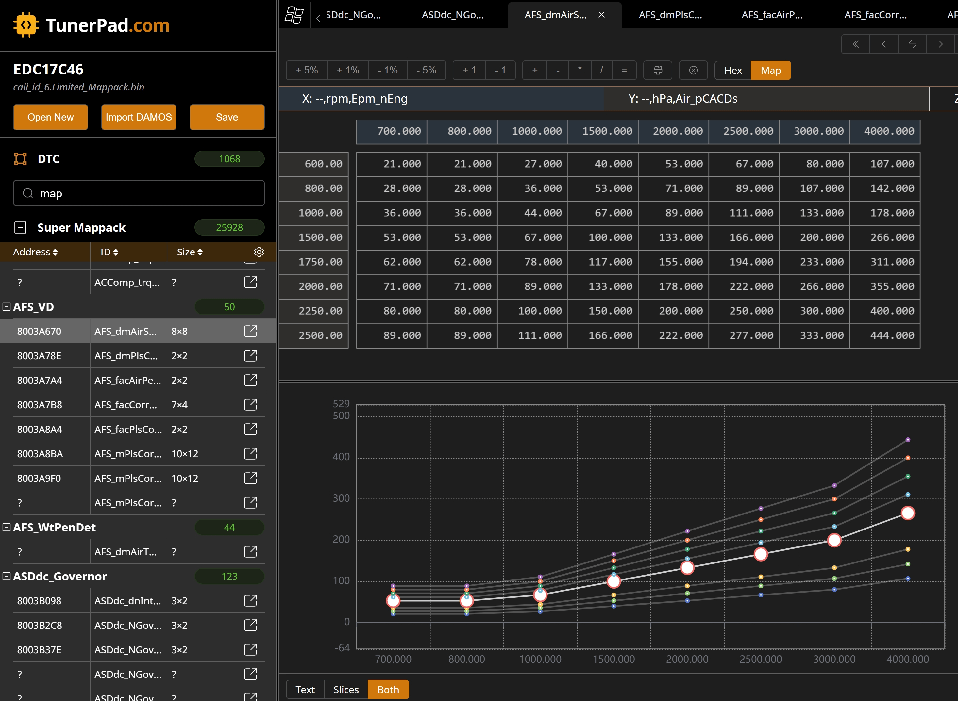Go to the next map arrow

click(x=941, y=44)
